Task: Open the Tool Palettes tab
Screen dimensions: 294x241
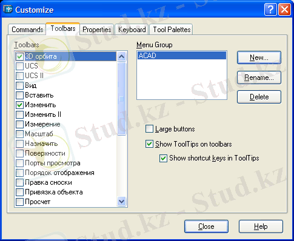Action: (172, 30)
